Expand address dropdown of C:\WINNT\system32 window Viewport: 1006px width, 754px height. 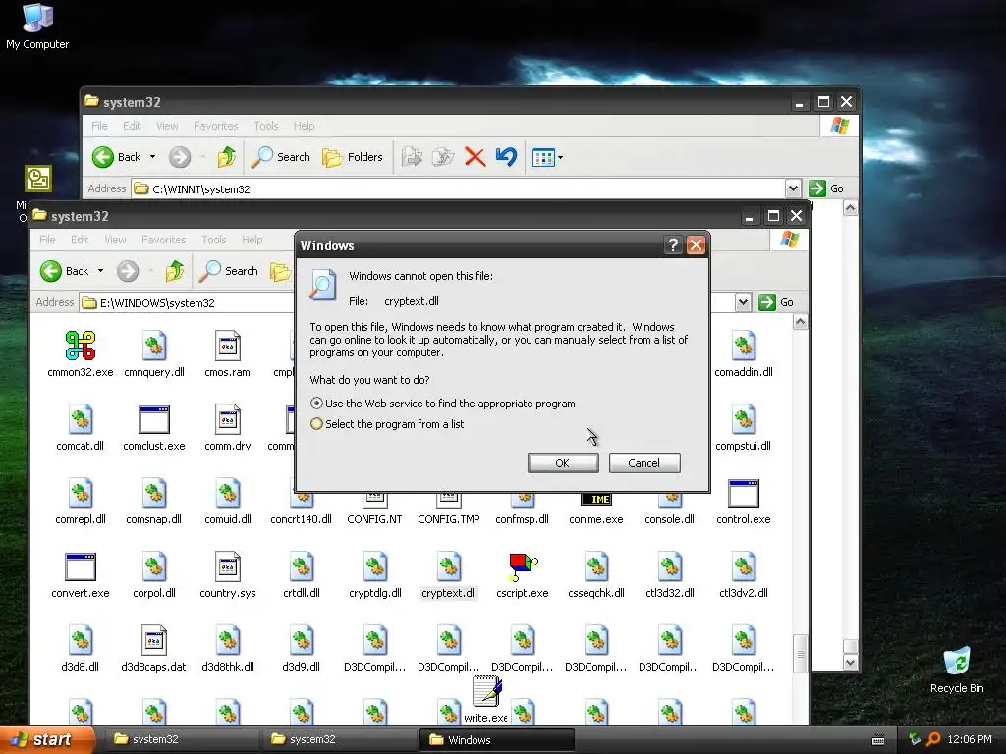(x=793, y=188)
